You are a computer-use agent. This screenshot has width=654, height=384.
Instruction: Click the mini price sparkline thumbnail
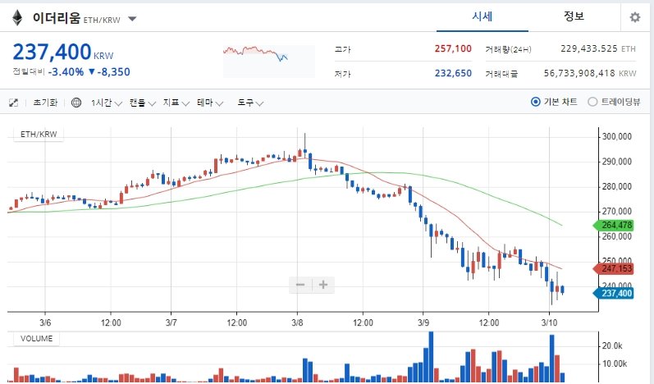pos(269,61)
